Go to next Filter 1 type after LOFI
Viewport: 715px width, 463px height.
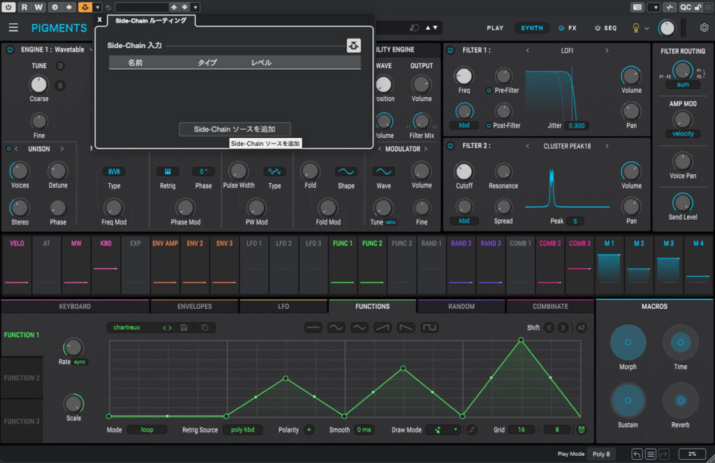(x=607, y=50)
